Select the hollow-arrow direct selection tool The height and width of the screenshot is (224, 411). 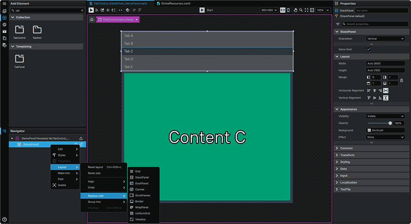[x=97, y=10]
